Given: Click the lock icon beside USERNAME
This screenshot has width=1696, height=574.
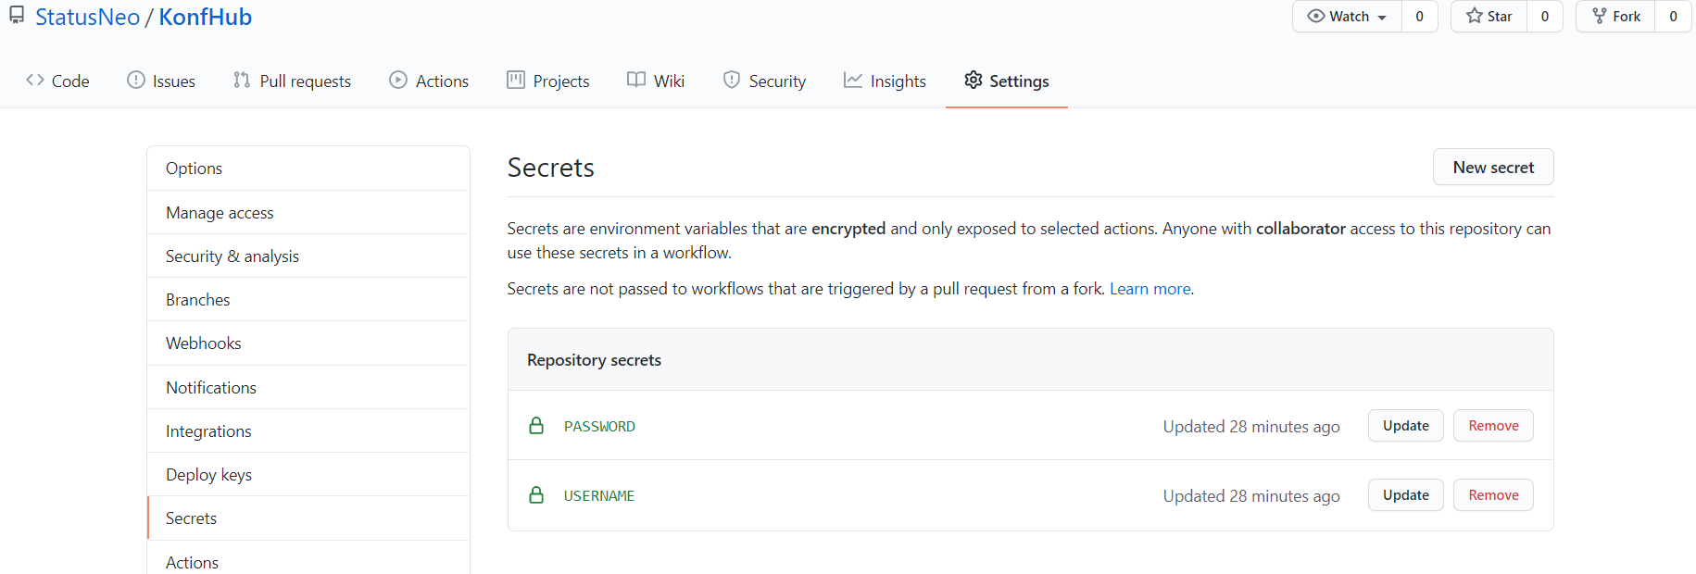Looking at the screenshot, I should click(536, 495).
